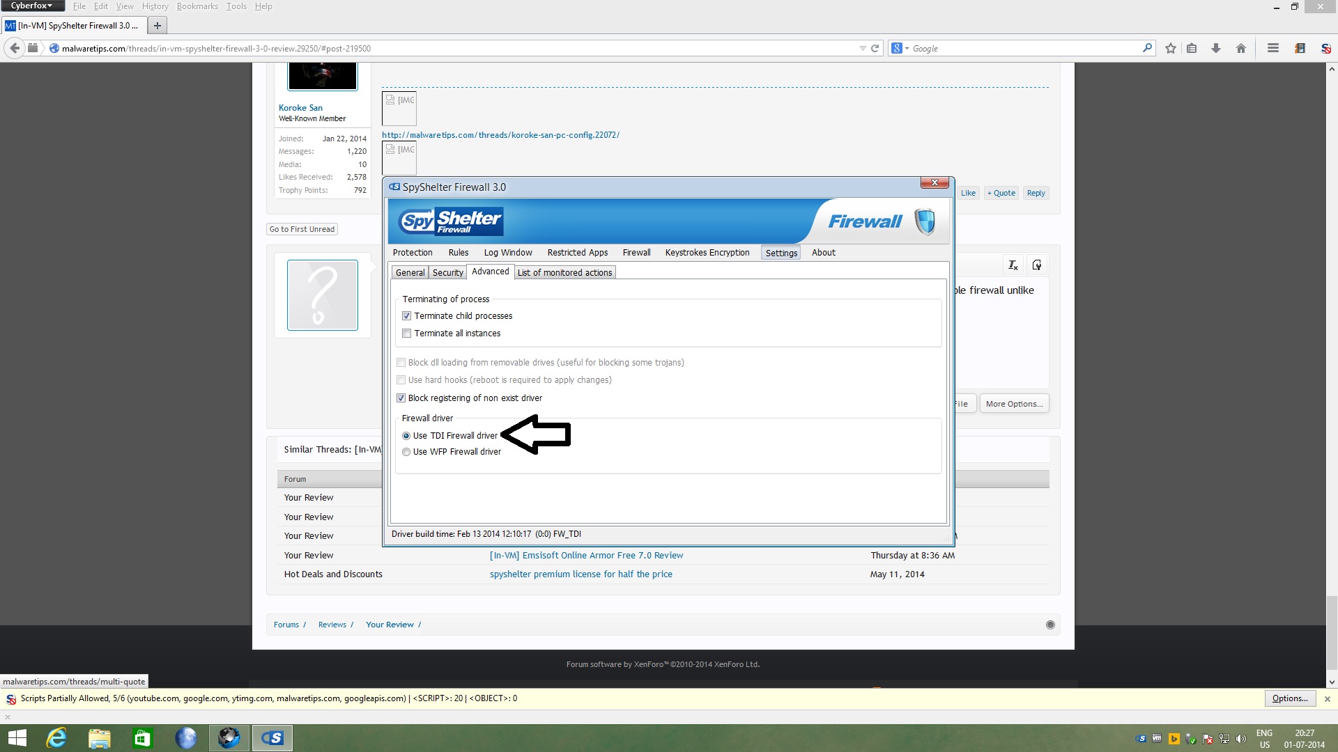This screenshot has width=1338, height=752.
Task: Reload the page with refresh icon
Action: click(875, 48)
